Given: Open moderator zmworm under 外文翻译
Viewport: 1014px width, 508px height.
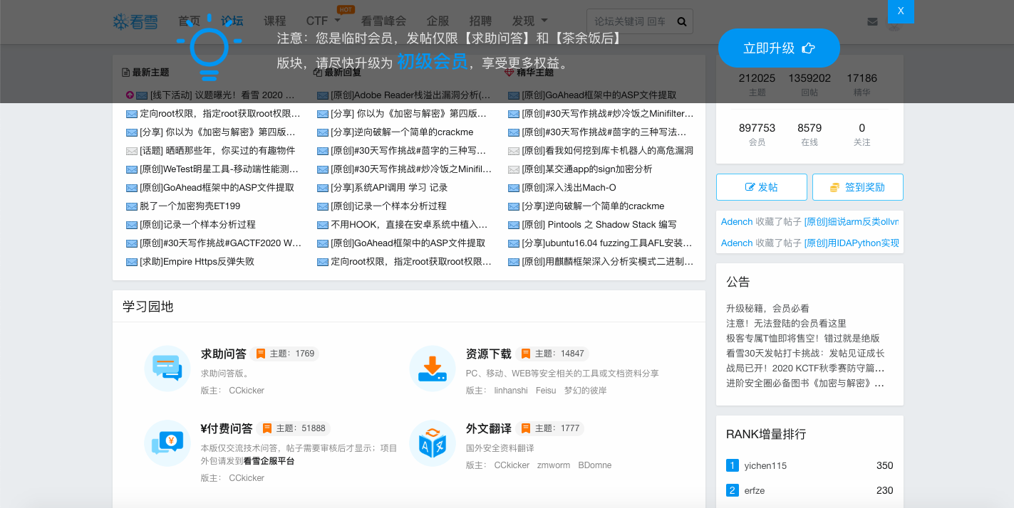Looking at the screenshot, I should point(554,465).
